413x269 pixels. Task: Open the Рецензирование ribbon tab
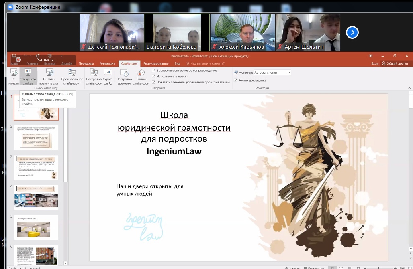pos(155,63)
